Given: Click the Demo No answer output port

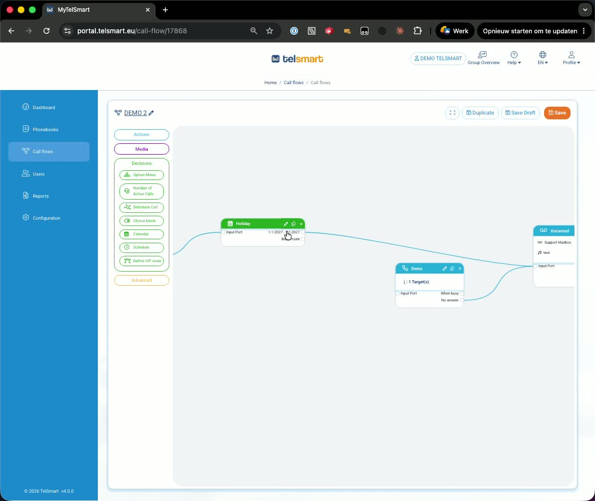Looking at the screenshot, I should tap(461, 300).
